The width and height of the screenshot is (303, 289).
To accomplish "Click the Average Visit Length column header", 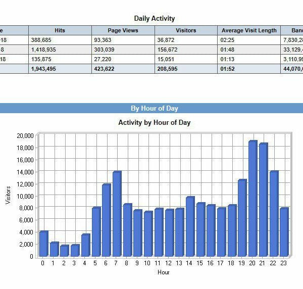I will [x=249, y=30].
